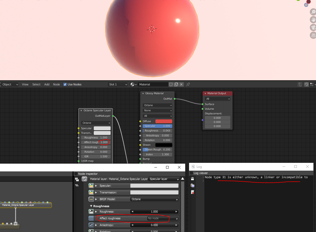Open Octane dropdown in Specular Layer node

pos(96,123)
